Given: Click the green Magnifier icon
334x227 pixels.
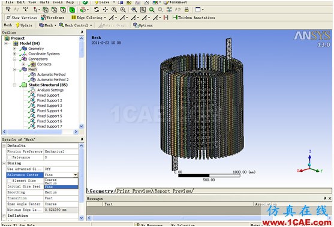Looking at the screenshot, I should [152, 10].
